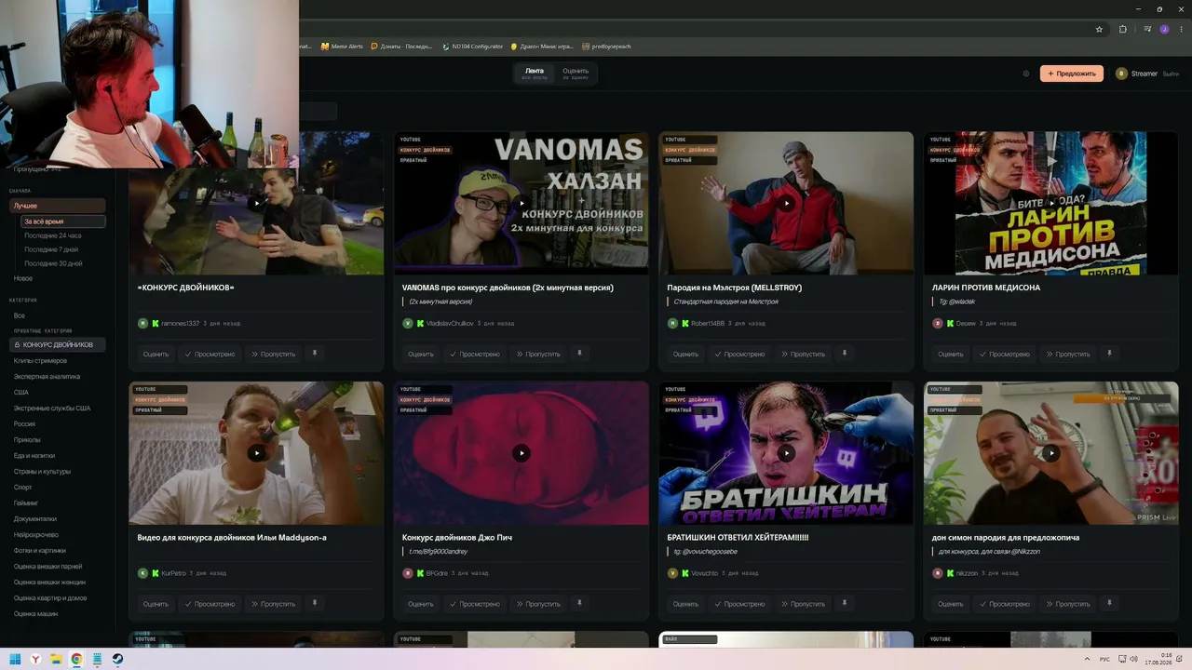Open the t.me/Bfg9000andrey link
Screen dimensions: 1192x670
click(439, 552)
